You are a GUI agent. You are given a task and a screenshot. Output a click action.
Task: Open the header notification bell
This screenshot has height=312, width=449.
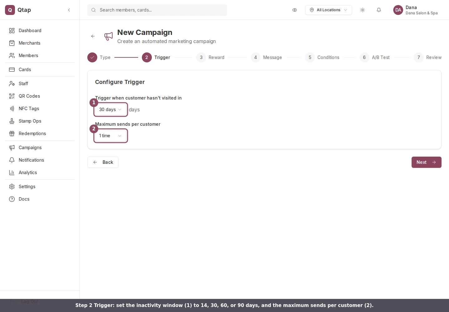pos(379,10)
